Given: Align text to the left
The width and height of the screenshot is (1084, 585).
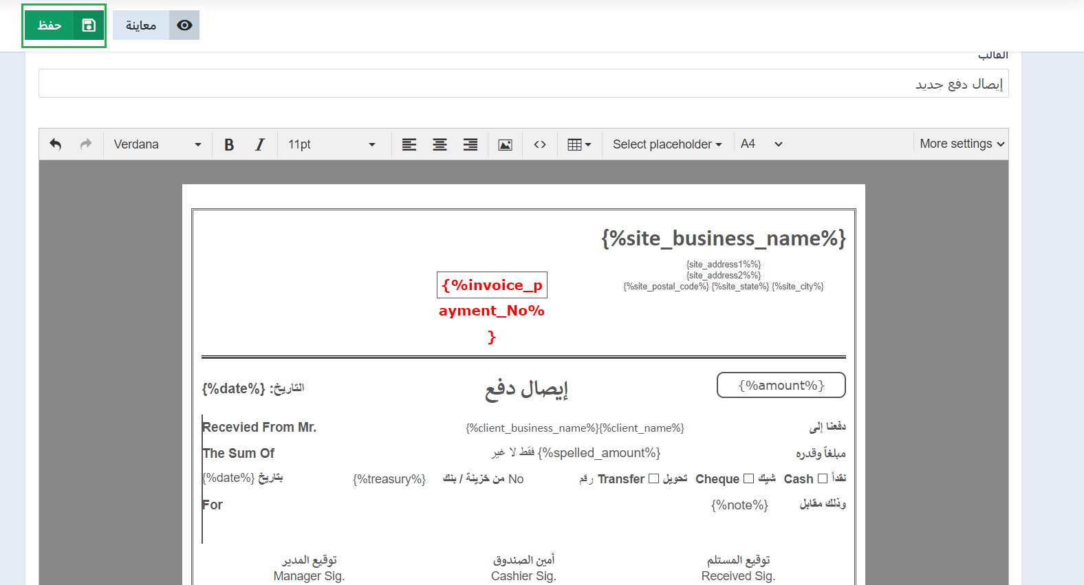Looking at the screenshot, I should pos(409,144).
